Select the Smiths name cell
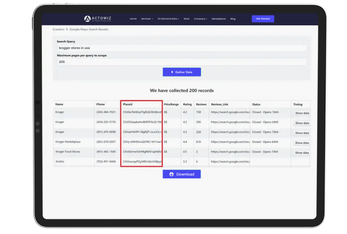 coord(60,161)
